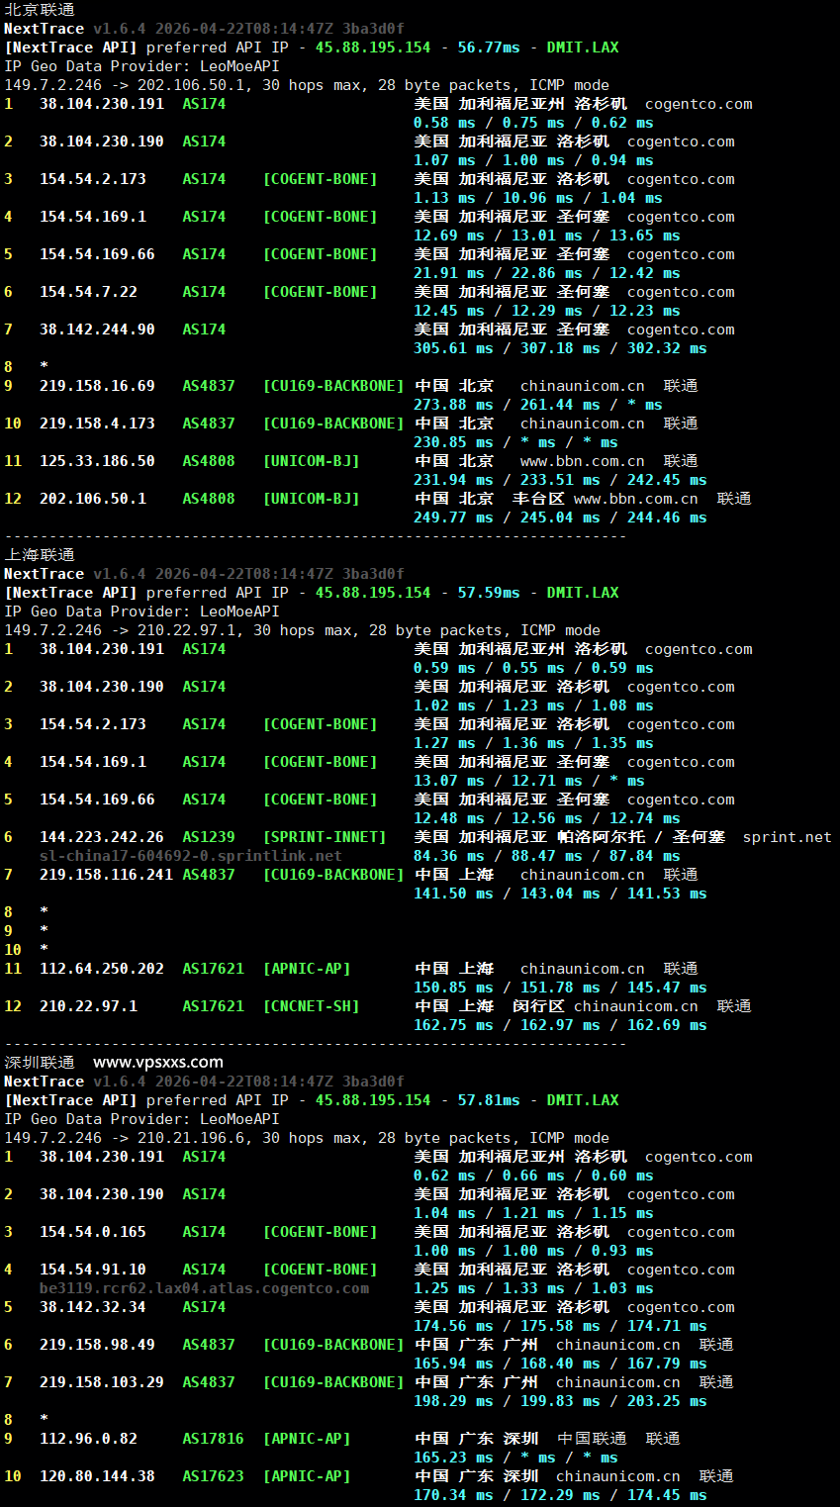
Task: Select hop IP 154.54.0.165
Action: [x=93, y=1232]
